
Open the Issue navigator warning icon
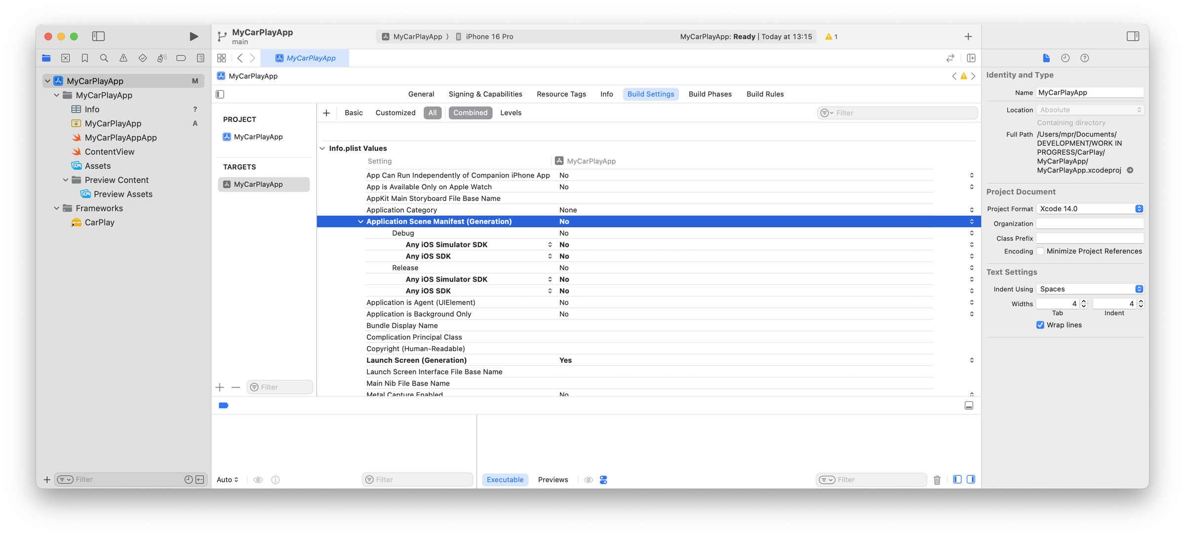coord(123,58)
